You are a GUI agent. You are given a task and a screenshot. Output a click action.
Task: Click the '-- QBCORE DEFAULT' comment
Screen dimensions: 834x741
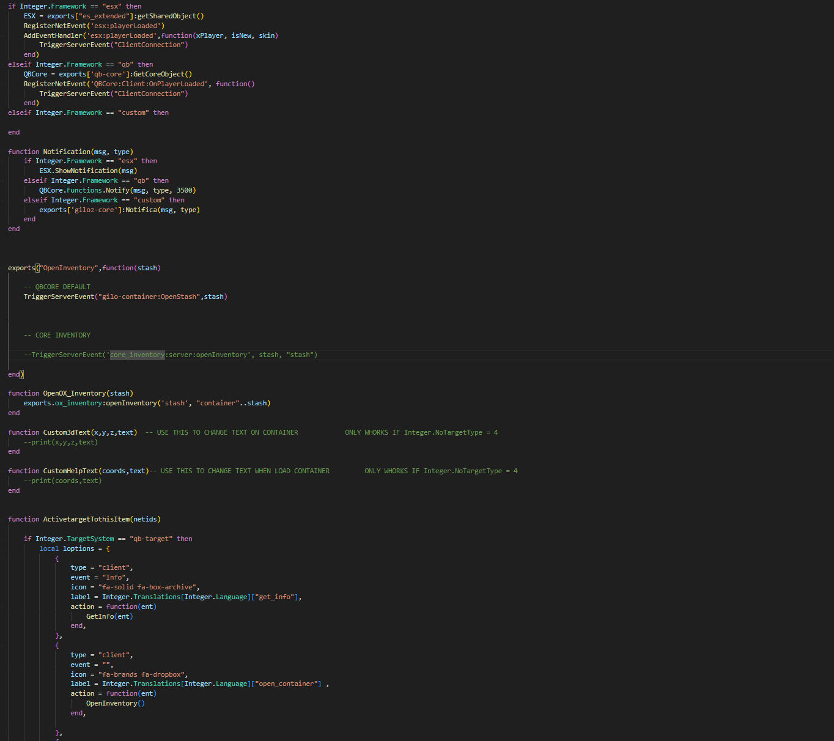click(57, 287)
